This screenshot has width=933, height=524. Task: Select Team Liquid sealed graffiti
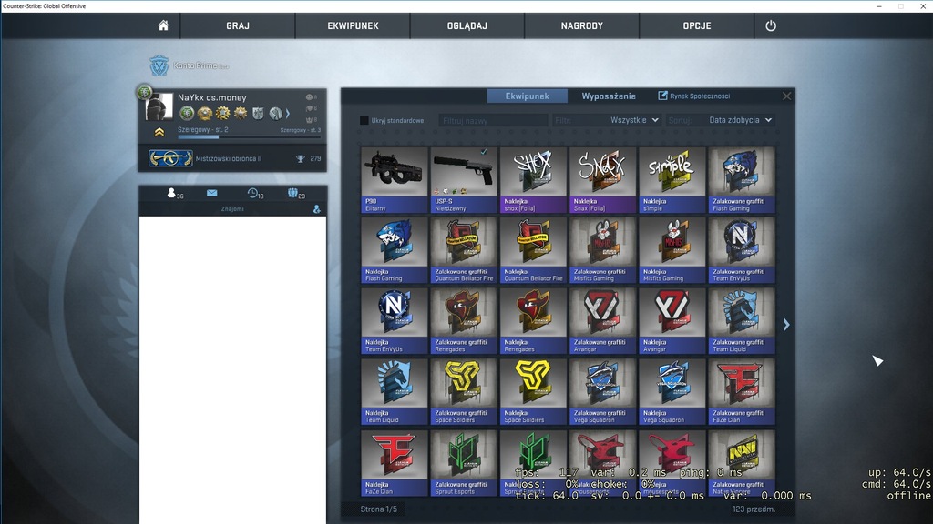742,321
